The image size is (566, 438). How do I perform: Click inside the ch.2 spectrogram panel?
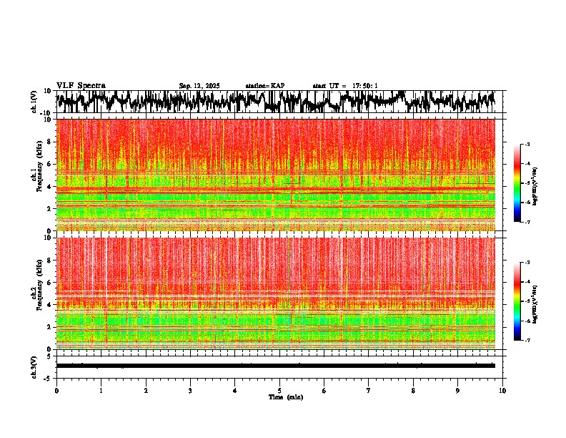click(x=276, y=293)
